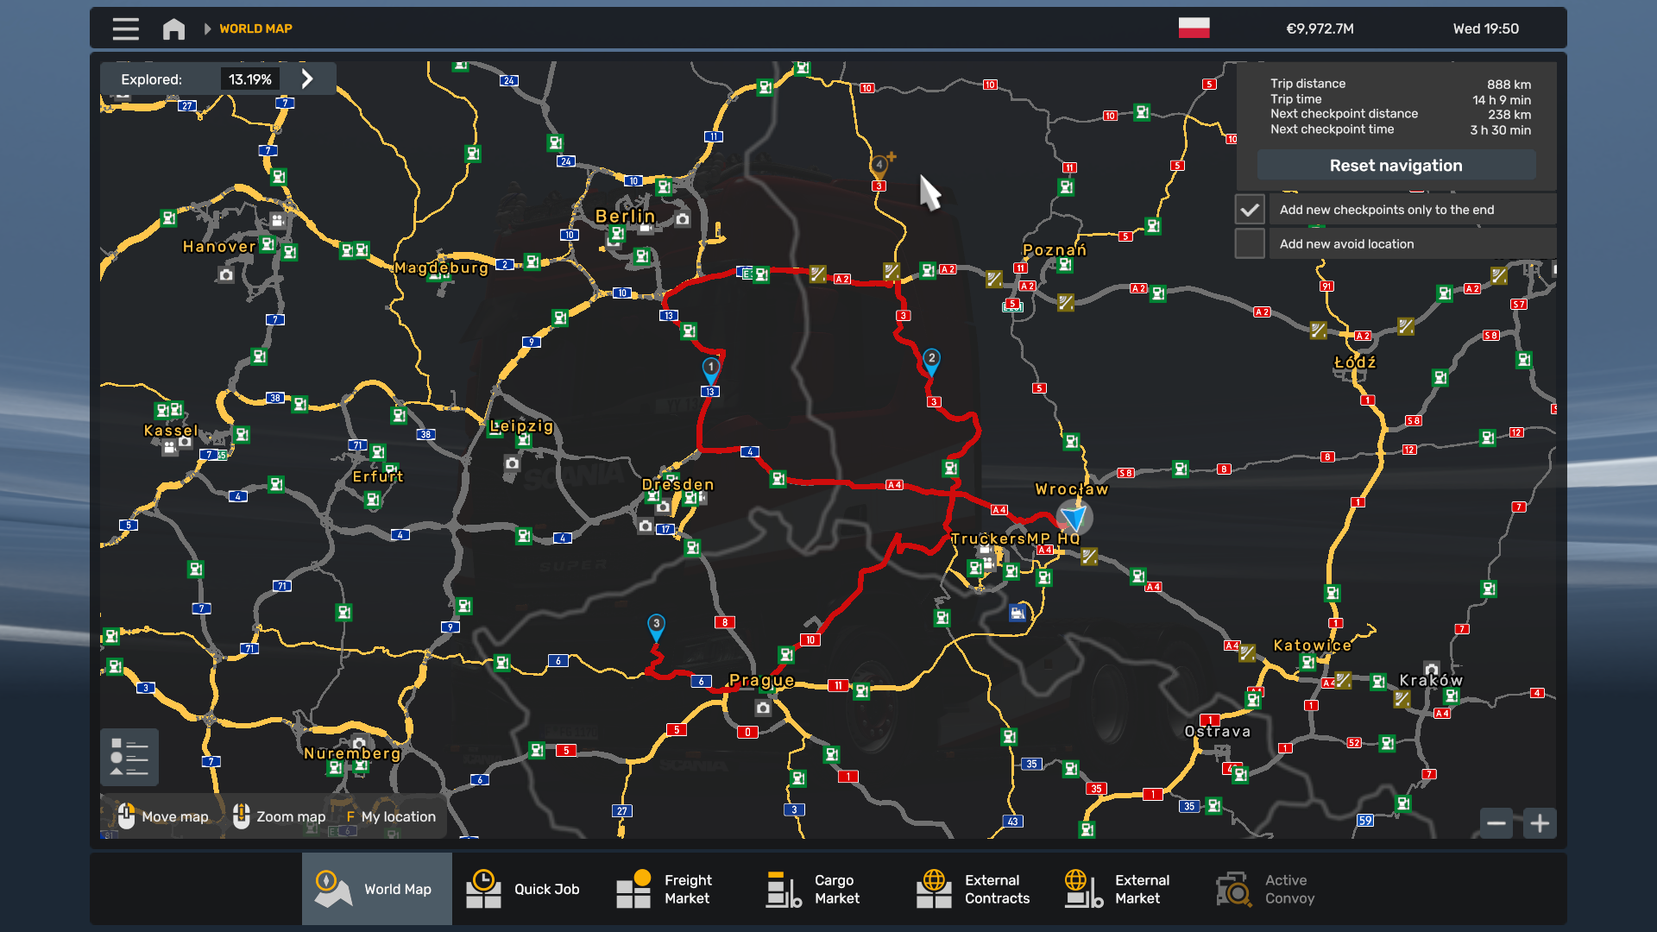Open the map legend panel icon

click(x=129, y=757)
